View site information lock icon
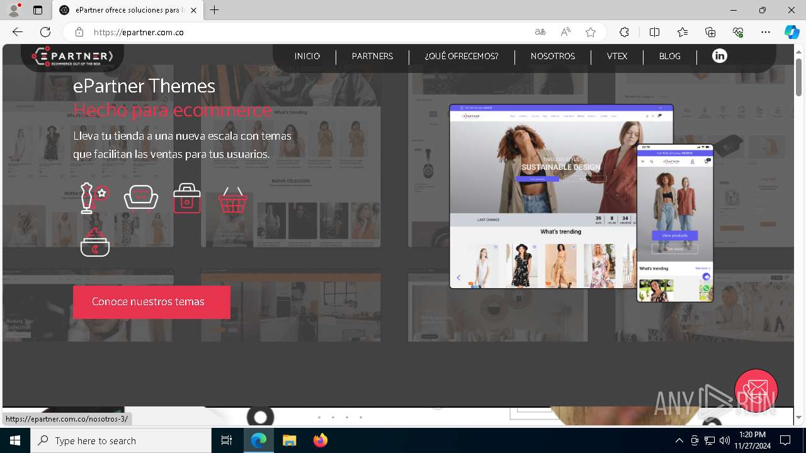This screenshot has width=806, height=453. (79, 32)
